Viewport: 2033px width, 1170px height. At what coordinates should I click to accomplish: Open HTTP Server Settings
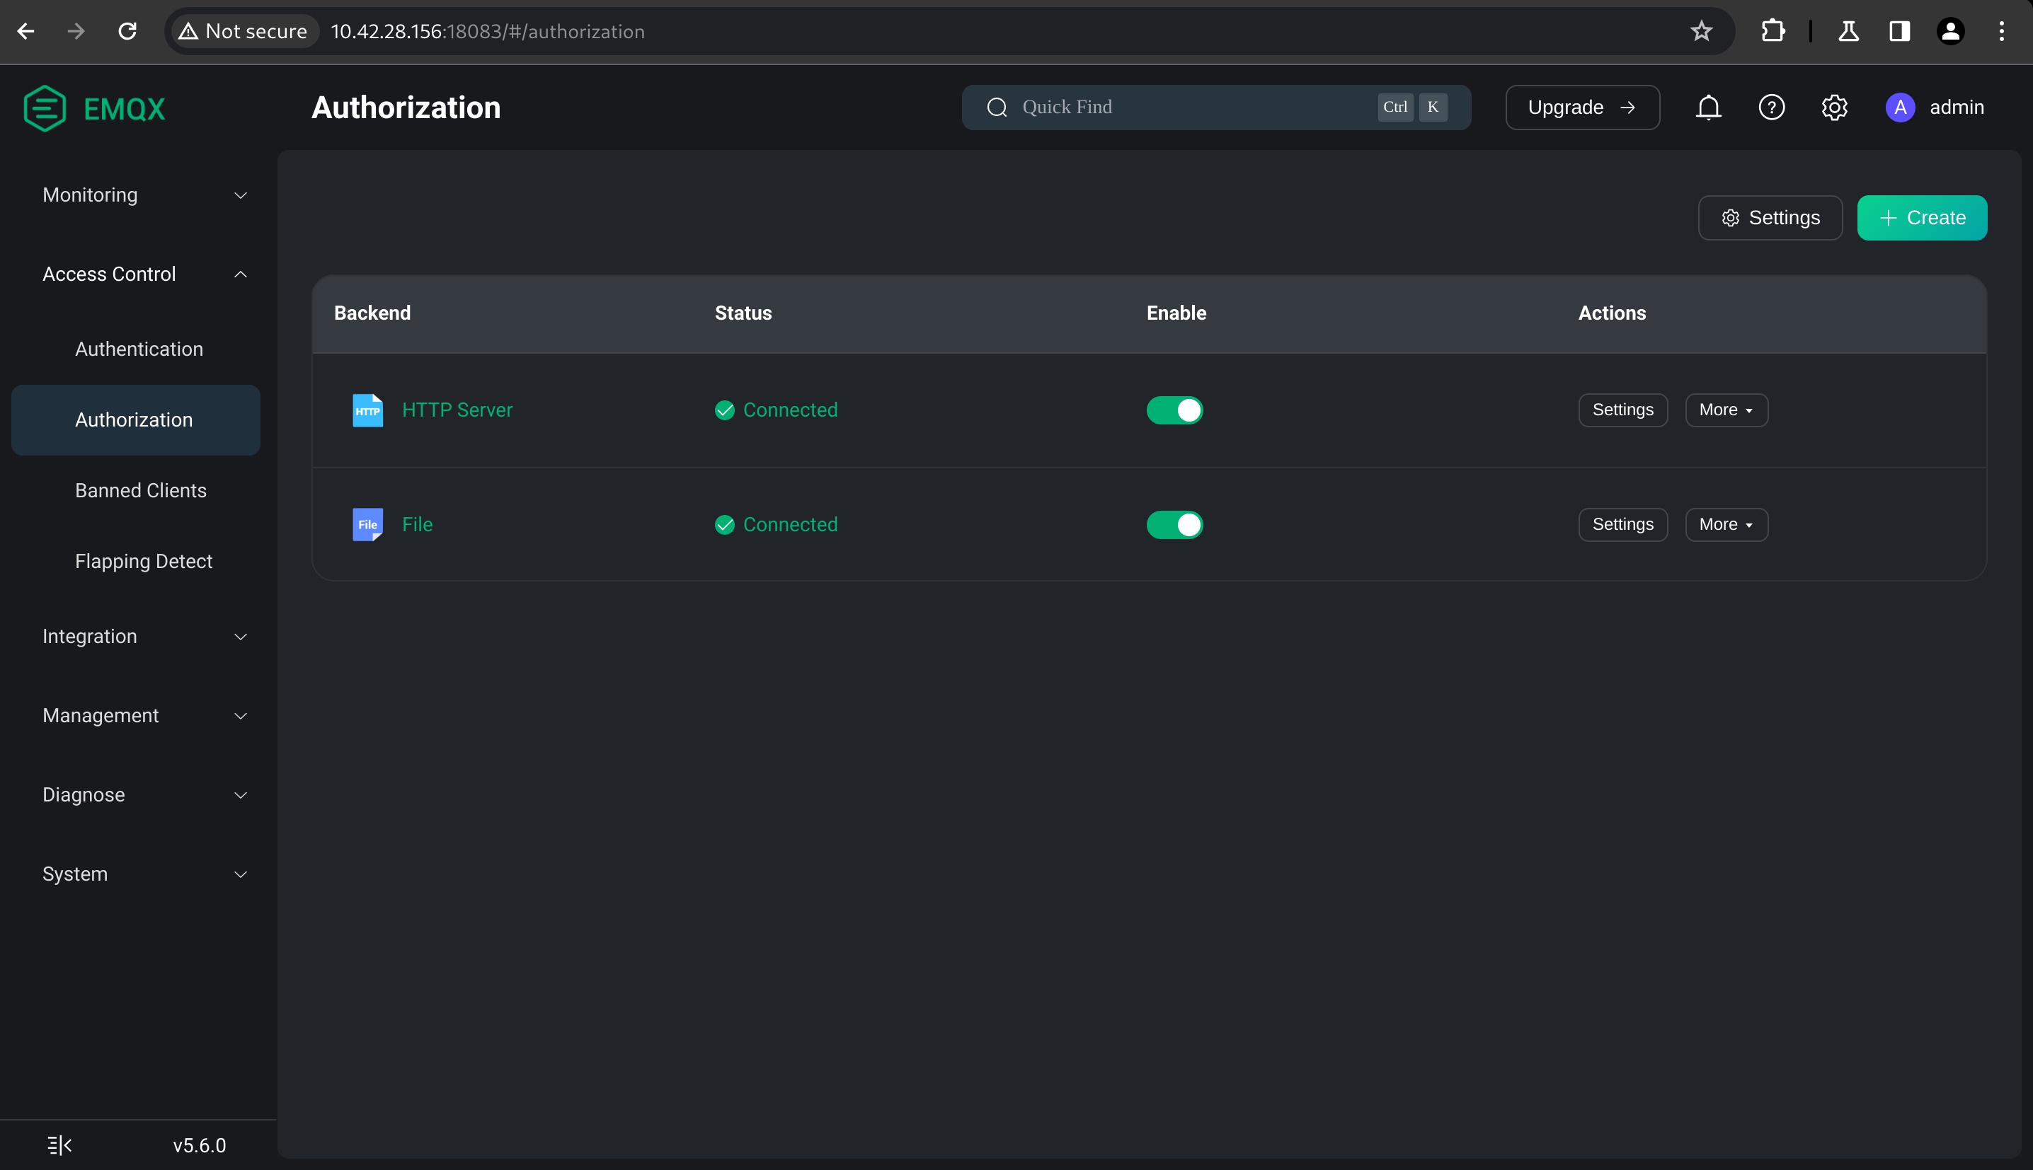tap(1622, 410)
